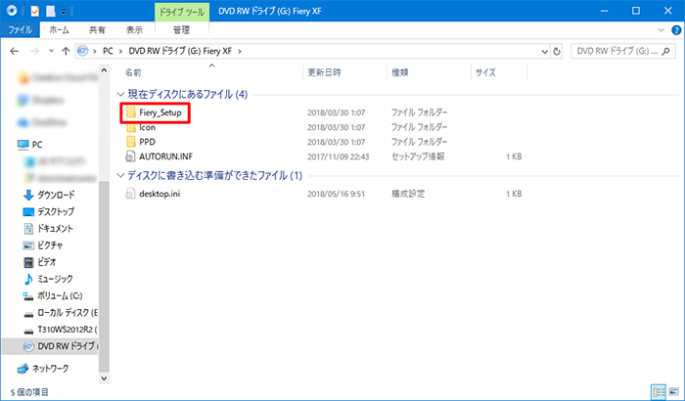Open the window system menu icon
This screenshot has height=401, width=685.
[x=12, y=11]
